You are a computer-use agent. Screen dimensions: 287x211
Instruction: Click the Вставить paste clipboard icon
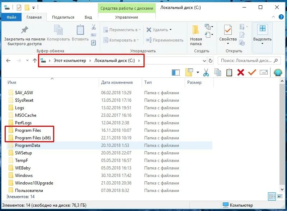[80, 30]
